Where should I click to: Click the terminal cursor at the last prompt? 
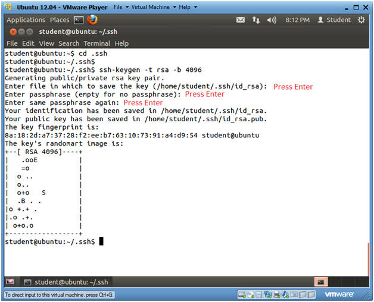tap(101, 241)
